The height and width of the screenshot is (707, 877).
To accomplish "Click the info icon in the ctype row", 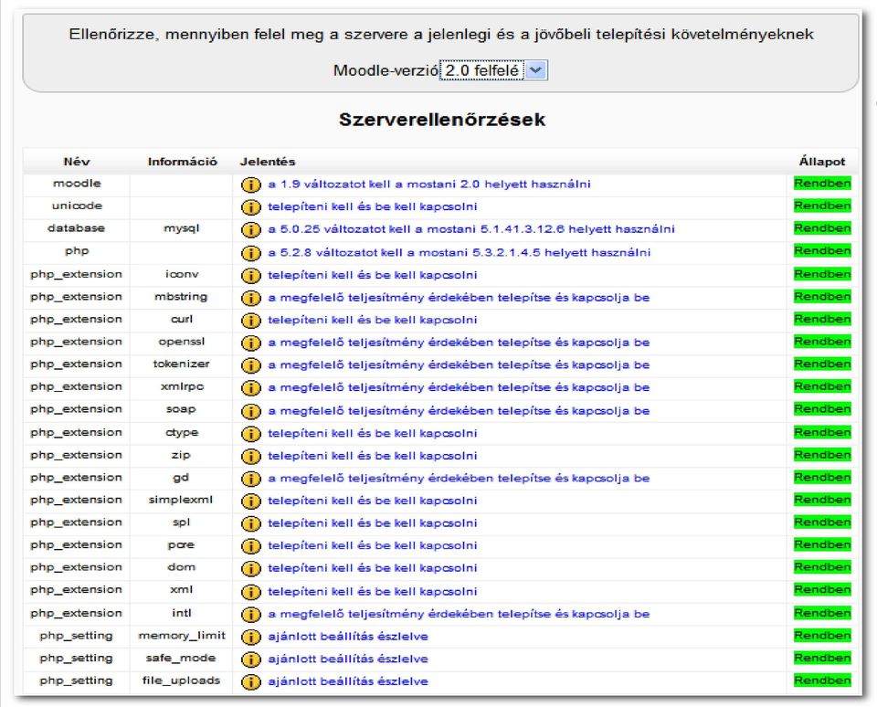I will pos(250,434).
